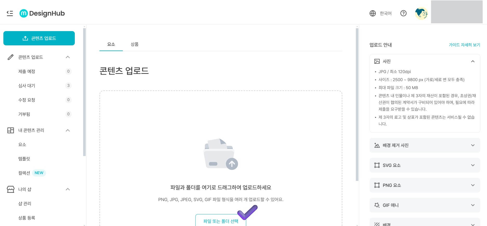Click the DesignHub logo
Viewport: 487px width, 226px height.
pyautogui.click(x=42, y=13)
